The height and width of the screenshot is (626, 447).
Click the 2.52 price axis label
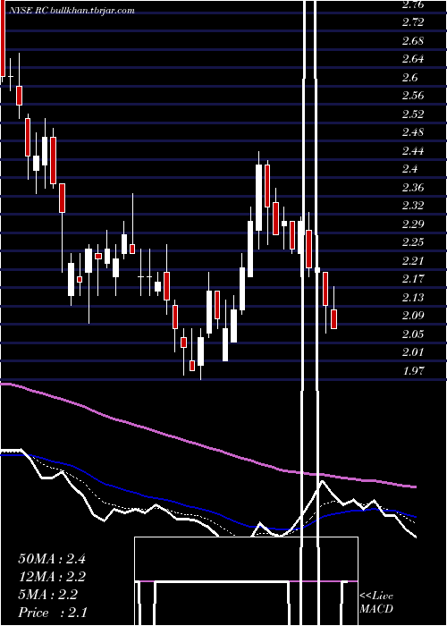(413, 114)
